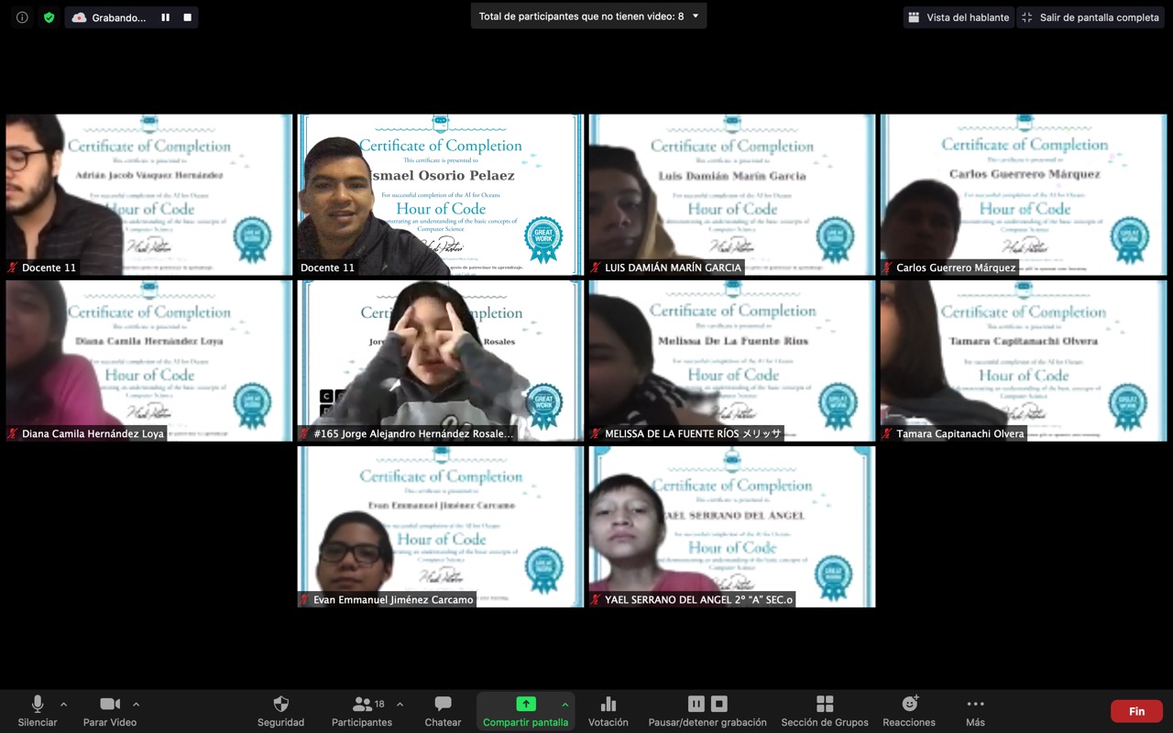Open Sección de Grupos breakout rooms

[825, 711]
